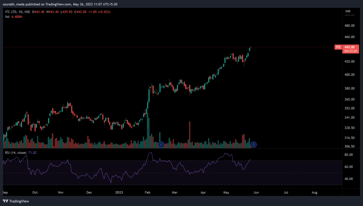Click the TradingView logo at bottom
Image resolution: width=363 pixels, height=206 pixels.
(16, 201)
